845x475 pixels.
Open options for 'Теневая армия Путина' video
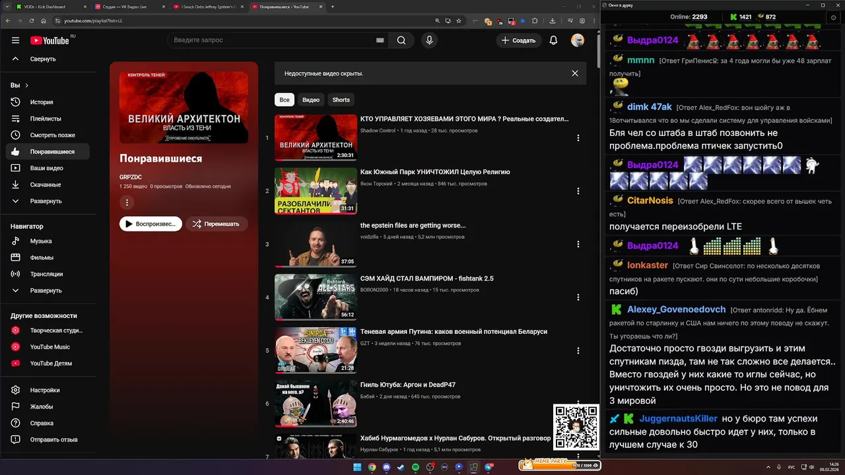(x=578, y=350)
